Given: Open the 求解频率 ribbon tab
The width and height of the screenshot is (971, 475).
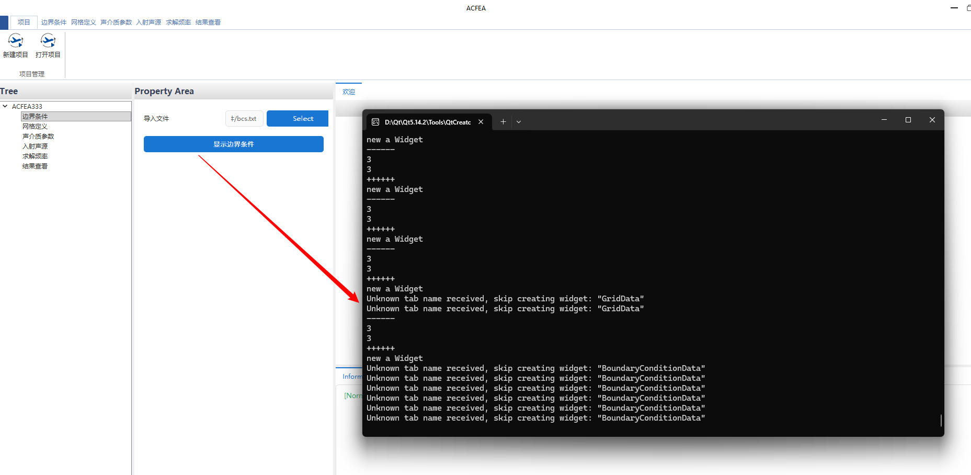Looking at the screenshot, I should click(x=178, y=22).
